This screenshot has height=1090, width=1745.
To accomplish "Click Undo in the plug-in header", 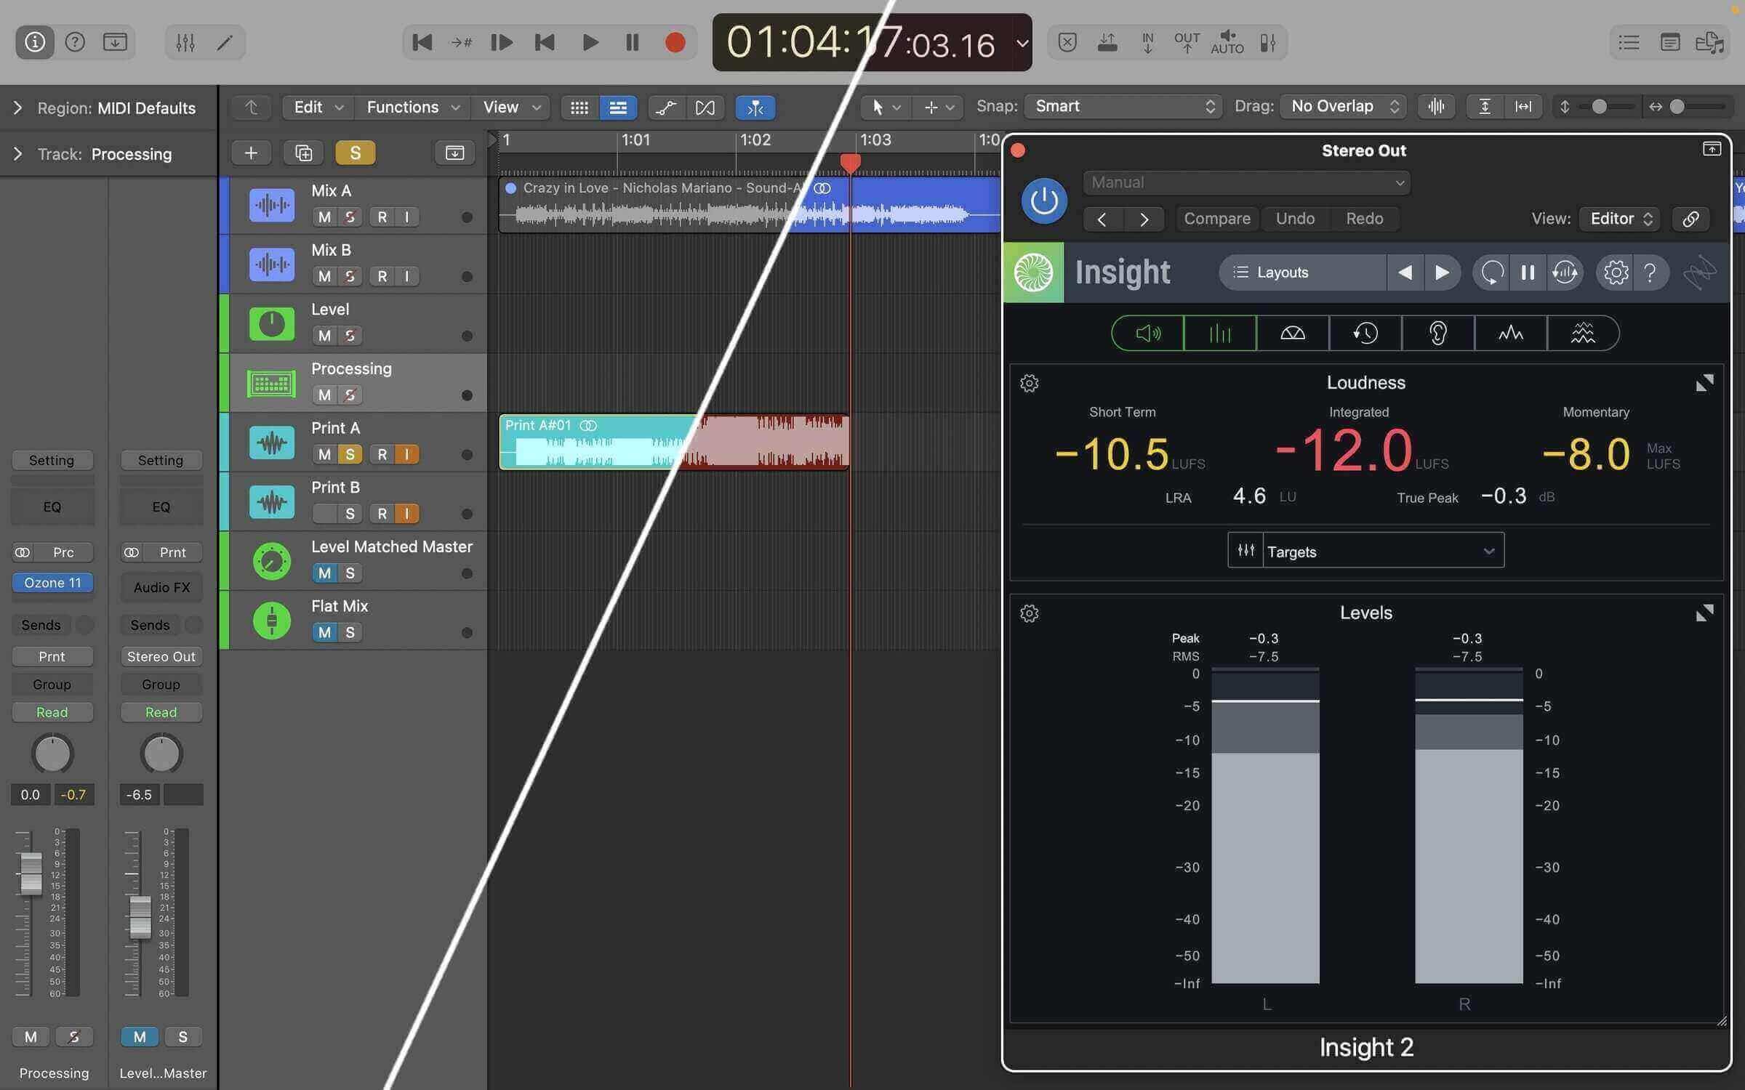I will (1295, 219).
